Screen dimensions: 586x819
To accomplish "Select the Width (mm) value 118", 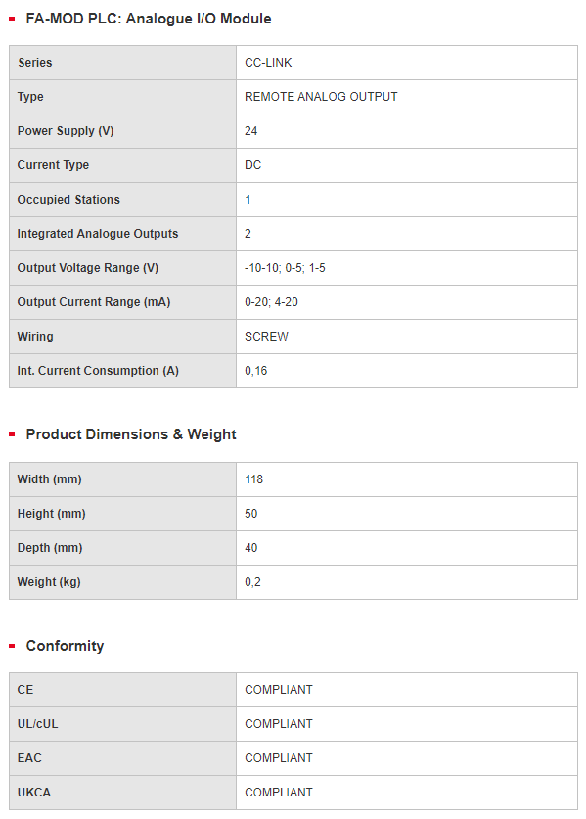I will click(x=253, y=479).
